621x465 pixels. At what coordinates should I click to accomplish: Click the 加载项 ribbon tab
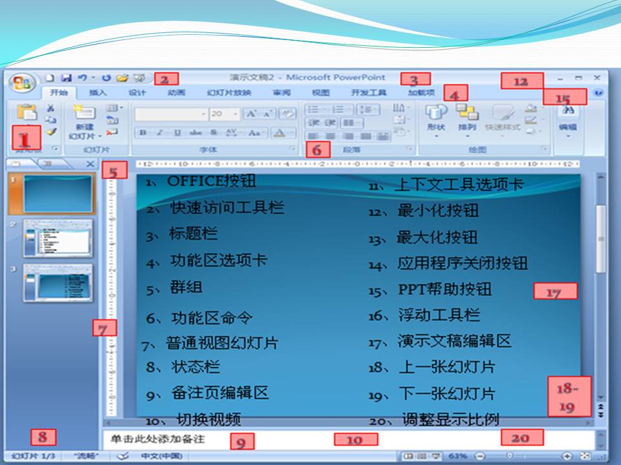click(421, 92)
